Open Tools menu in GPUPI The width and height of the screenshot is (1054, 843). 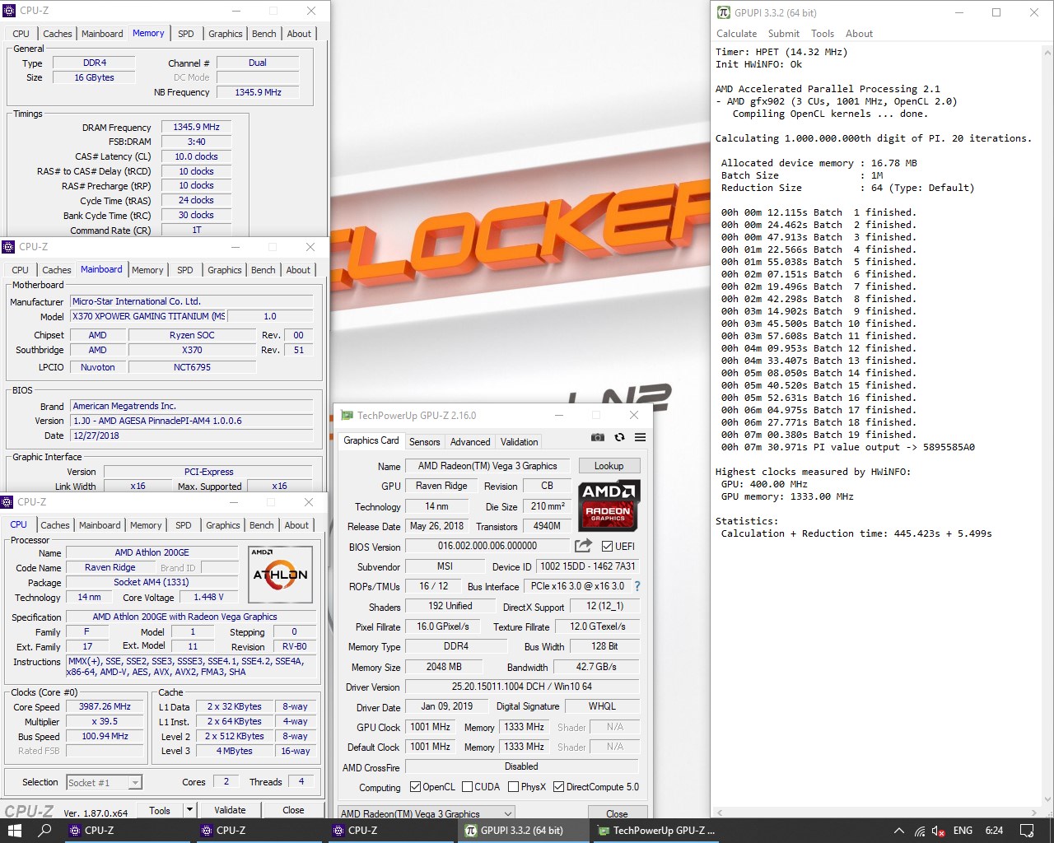coord(823,34)
